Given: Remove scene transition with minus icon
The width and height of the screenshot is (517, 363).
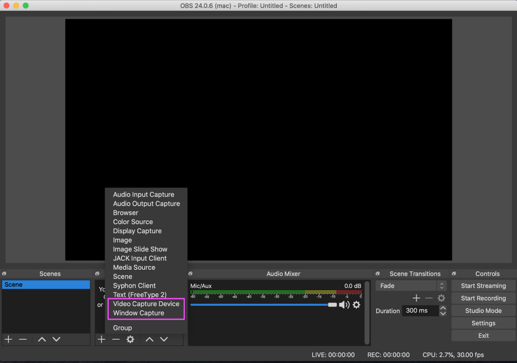Looking at the screenshot, I should [x=429, y=298].
